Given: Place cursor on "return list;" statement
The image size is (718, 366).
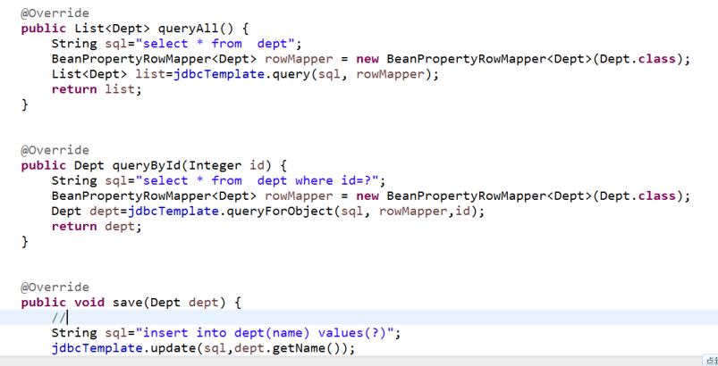Looking at the screenshot, I should click(x=97, y=89).
